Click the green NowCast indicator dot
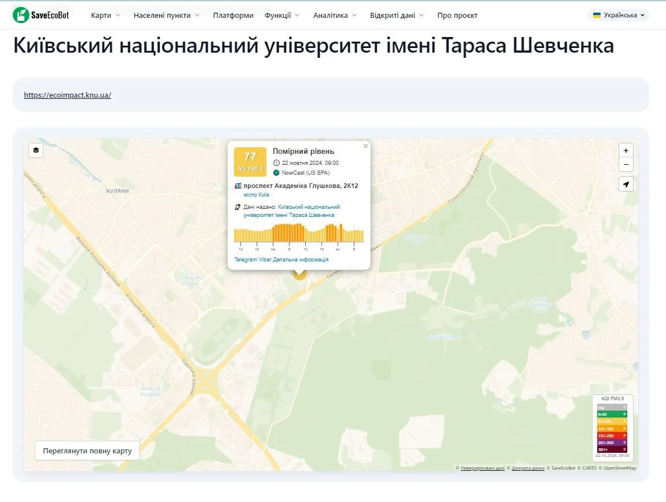The image size is (666, 502). pos(276,172)
